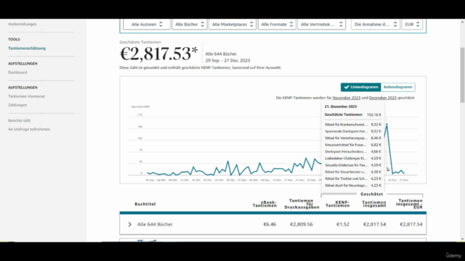Open the November 2023 link
The width and height of the screenshot is (465, 261).
346,98
